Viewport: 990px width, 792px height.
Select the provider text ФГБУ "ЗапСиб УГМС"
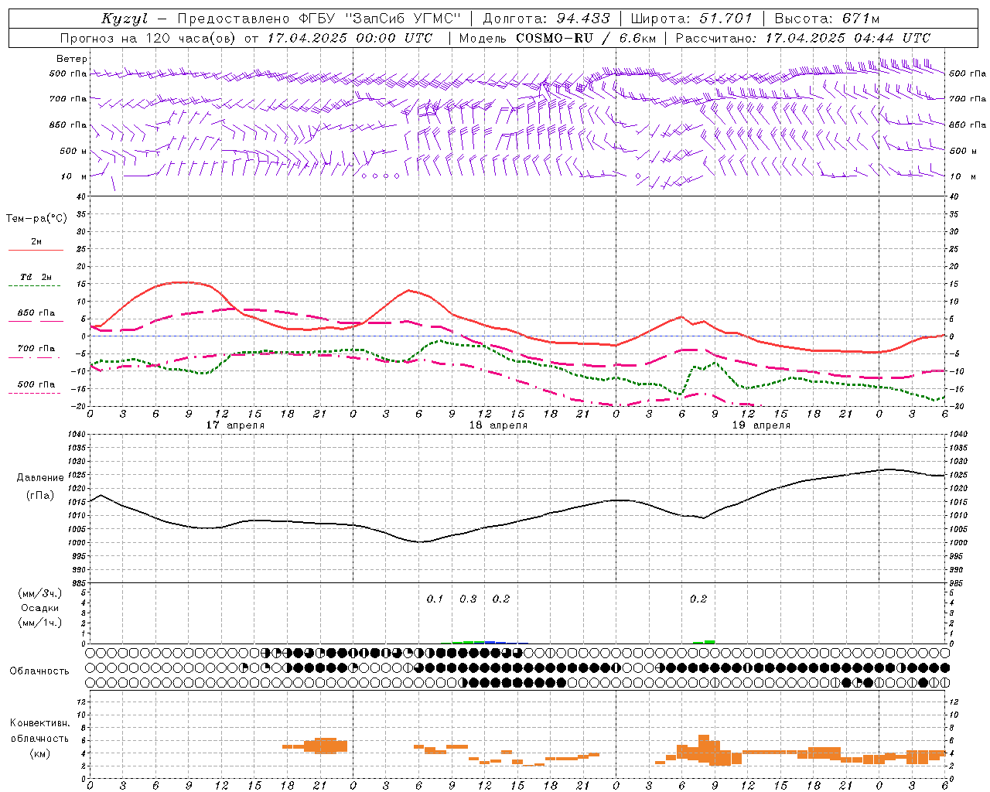[x=381, y=19]
